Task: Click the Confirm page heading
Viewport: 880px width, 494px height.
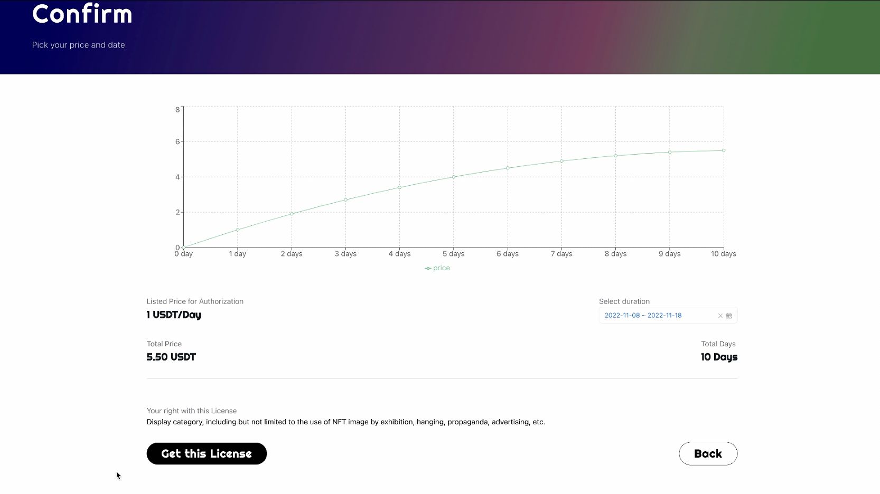Action: click(82, 14)
